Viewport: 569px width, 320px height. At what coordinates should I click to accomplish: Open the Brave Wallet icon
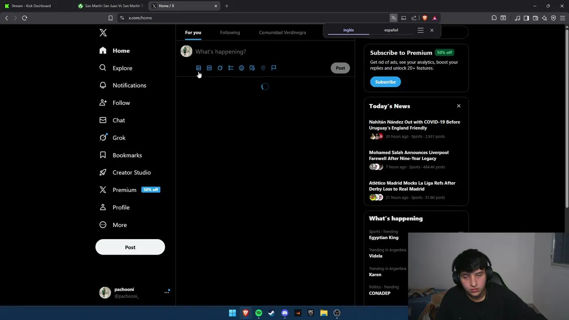(536, 18)
